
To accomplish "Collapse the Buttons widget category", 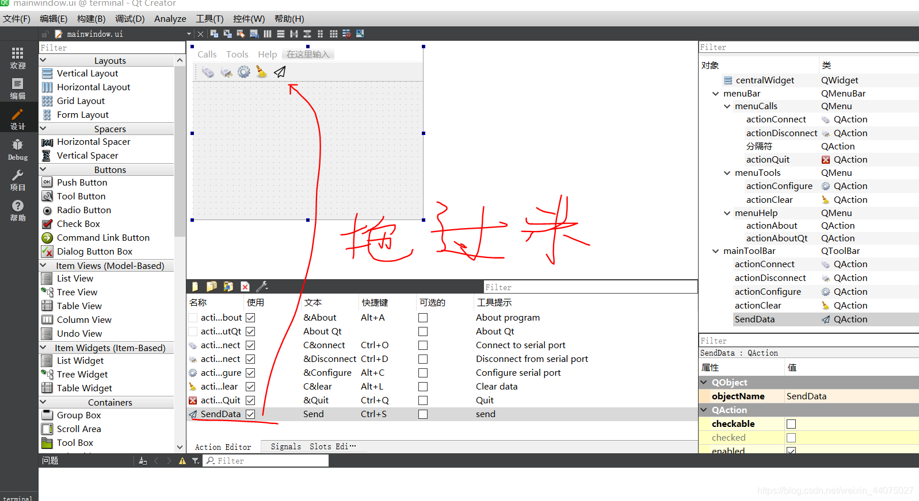I will coord(43,169).
